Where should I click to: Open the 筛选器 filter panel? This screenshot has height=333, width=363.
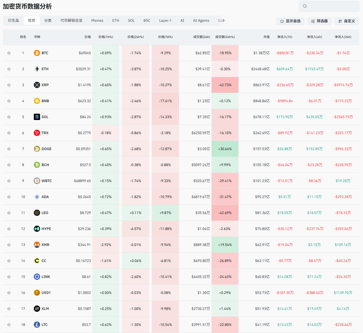click(x=319, y=21)
